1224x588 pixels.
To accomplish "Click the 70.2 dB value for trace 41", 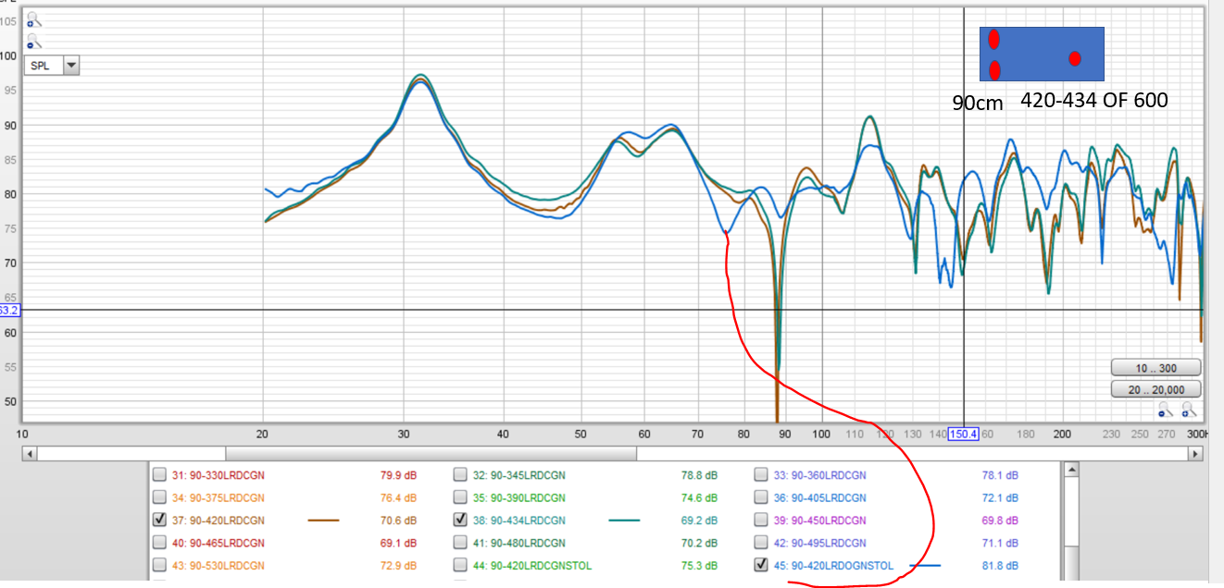I will (x=699, y=543).
